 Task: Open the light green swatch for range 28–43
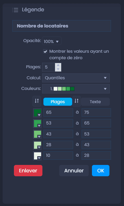pos(37,145)
